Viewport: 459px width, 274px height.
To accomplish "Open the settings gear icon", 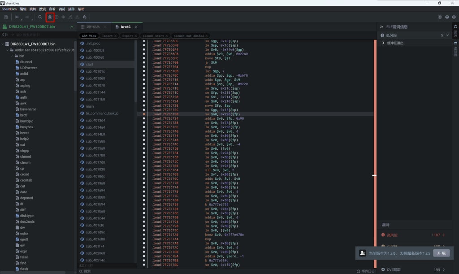I will tap(454, 17).
